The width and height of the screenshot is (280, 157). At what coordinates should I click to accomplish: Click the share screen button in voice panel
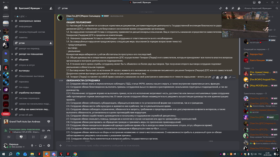pyautogui.click(x=21, y=137)
